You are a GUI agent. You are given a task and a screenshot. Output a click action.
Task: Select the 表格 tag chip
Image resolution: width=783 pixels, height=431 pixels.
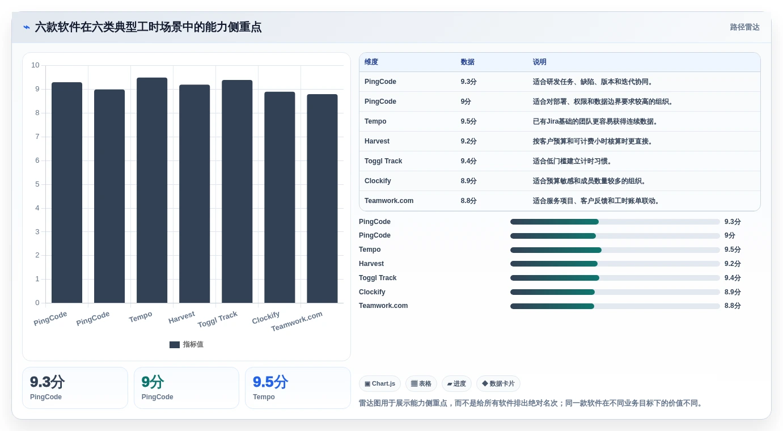pyautogui.click(x=421, y=384)
